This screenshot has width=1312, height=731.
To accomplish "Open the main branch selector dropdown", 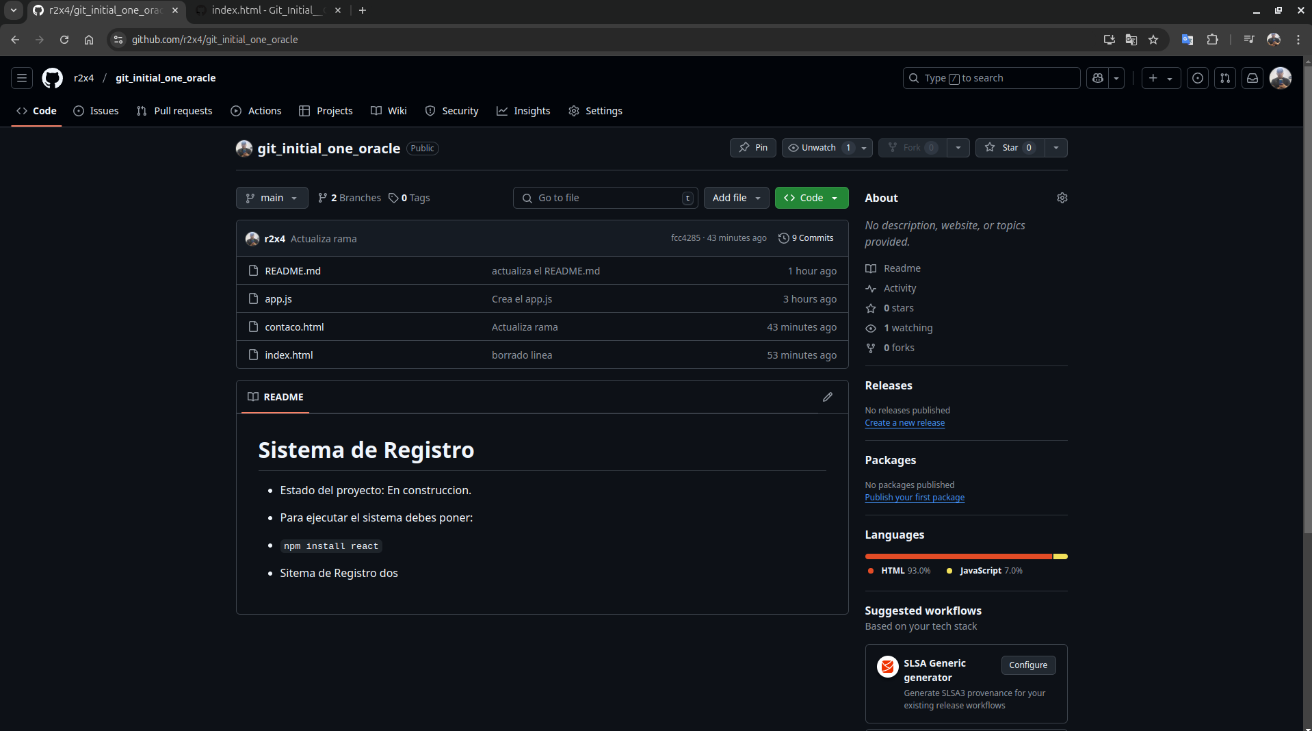I will point(272,198).
